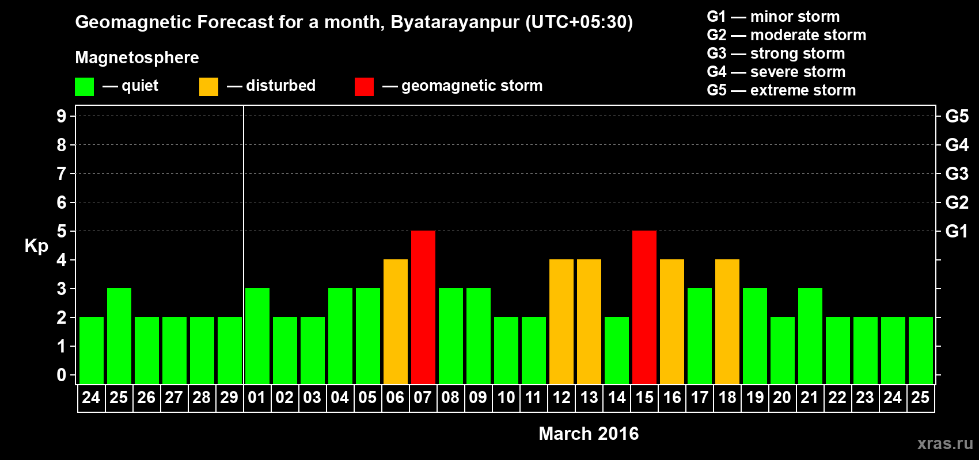Click the 'G5 — extreme storm' legend text
Viewport: 979px width, 460px height.
(x=781, y=90)
